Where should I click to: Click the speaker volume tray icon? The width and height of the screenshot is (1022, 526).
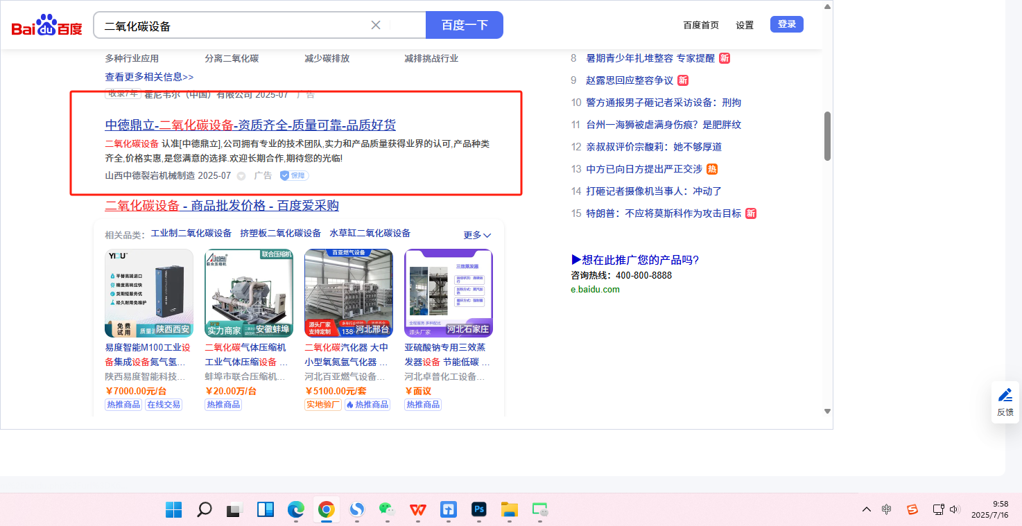[x=955, y=510]
